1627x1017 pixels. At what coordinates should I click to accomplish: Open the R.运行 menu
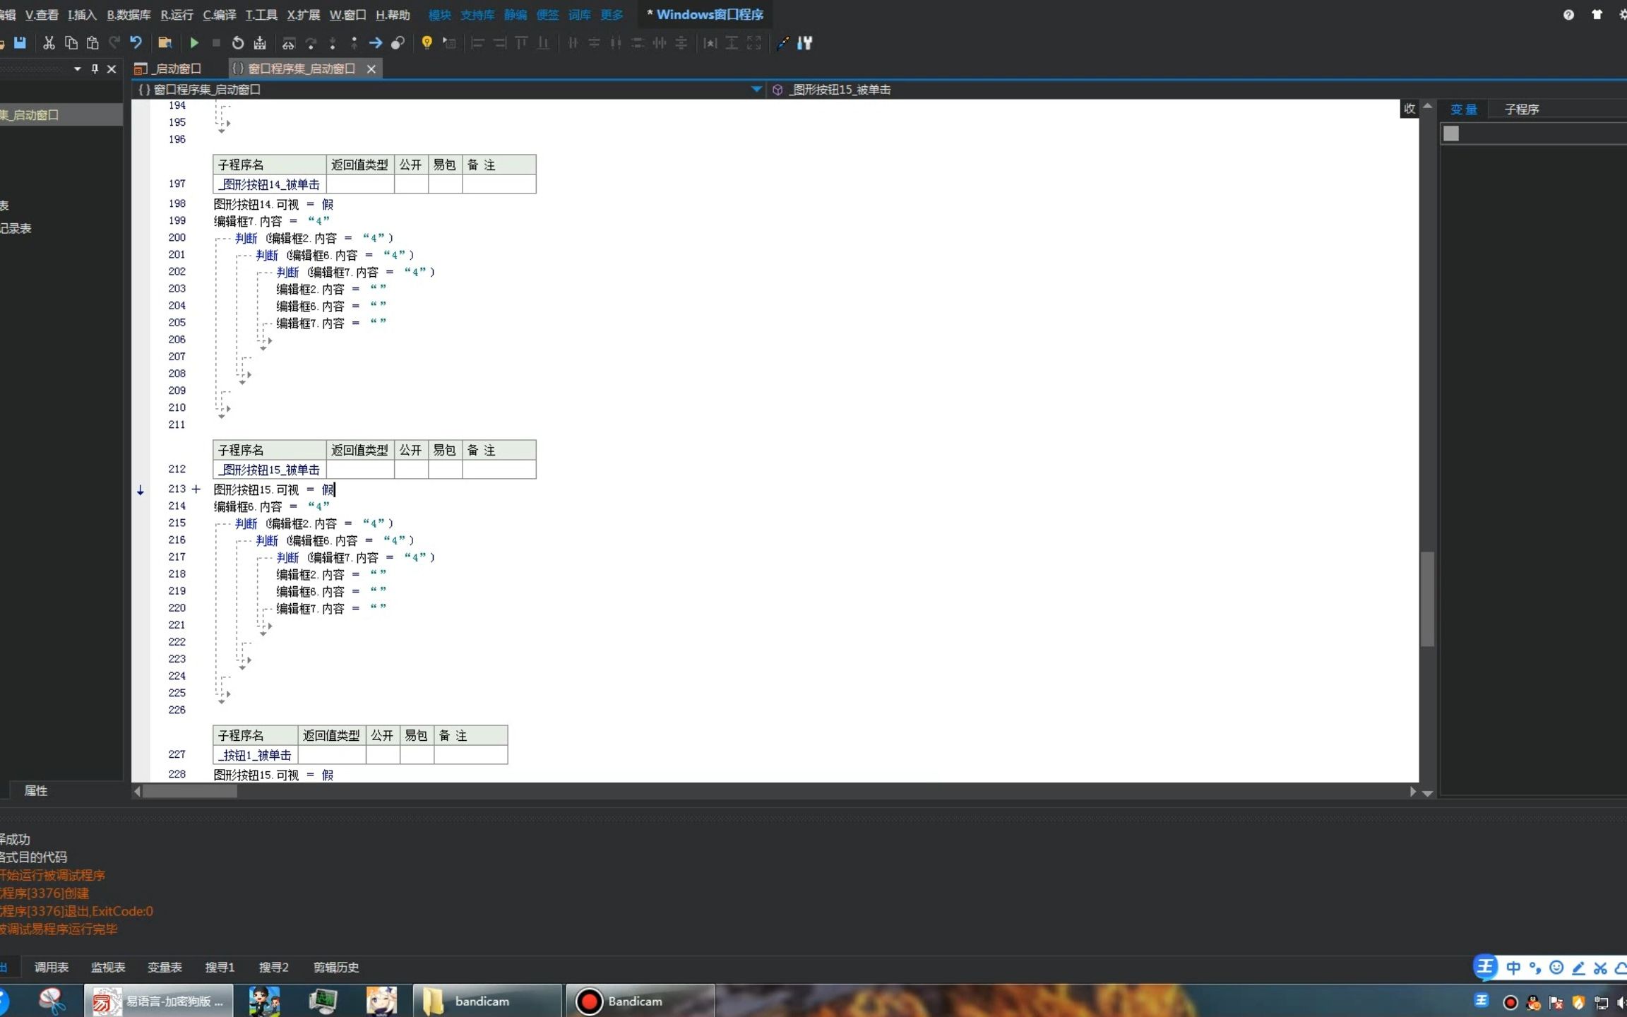(x=177, y=15)
